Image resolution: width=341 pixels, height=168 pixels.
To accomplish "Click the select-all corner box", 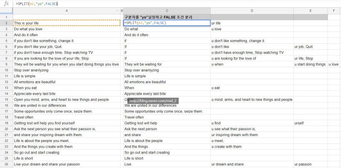I will point(6,11).
